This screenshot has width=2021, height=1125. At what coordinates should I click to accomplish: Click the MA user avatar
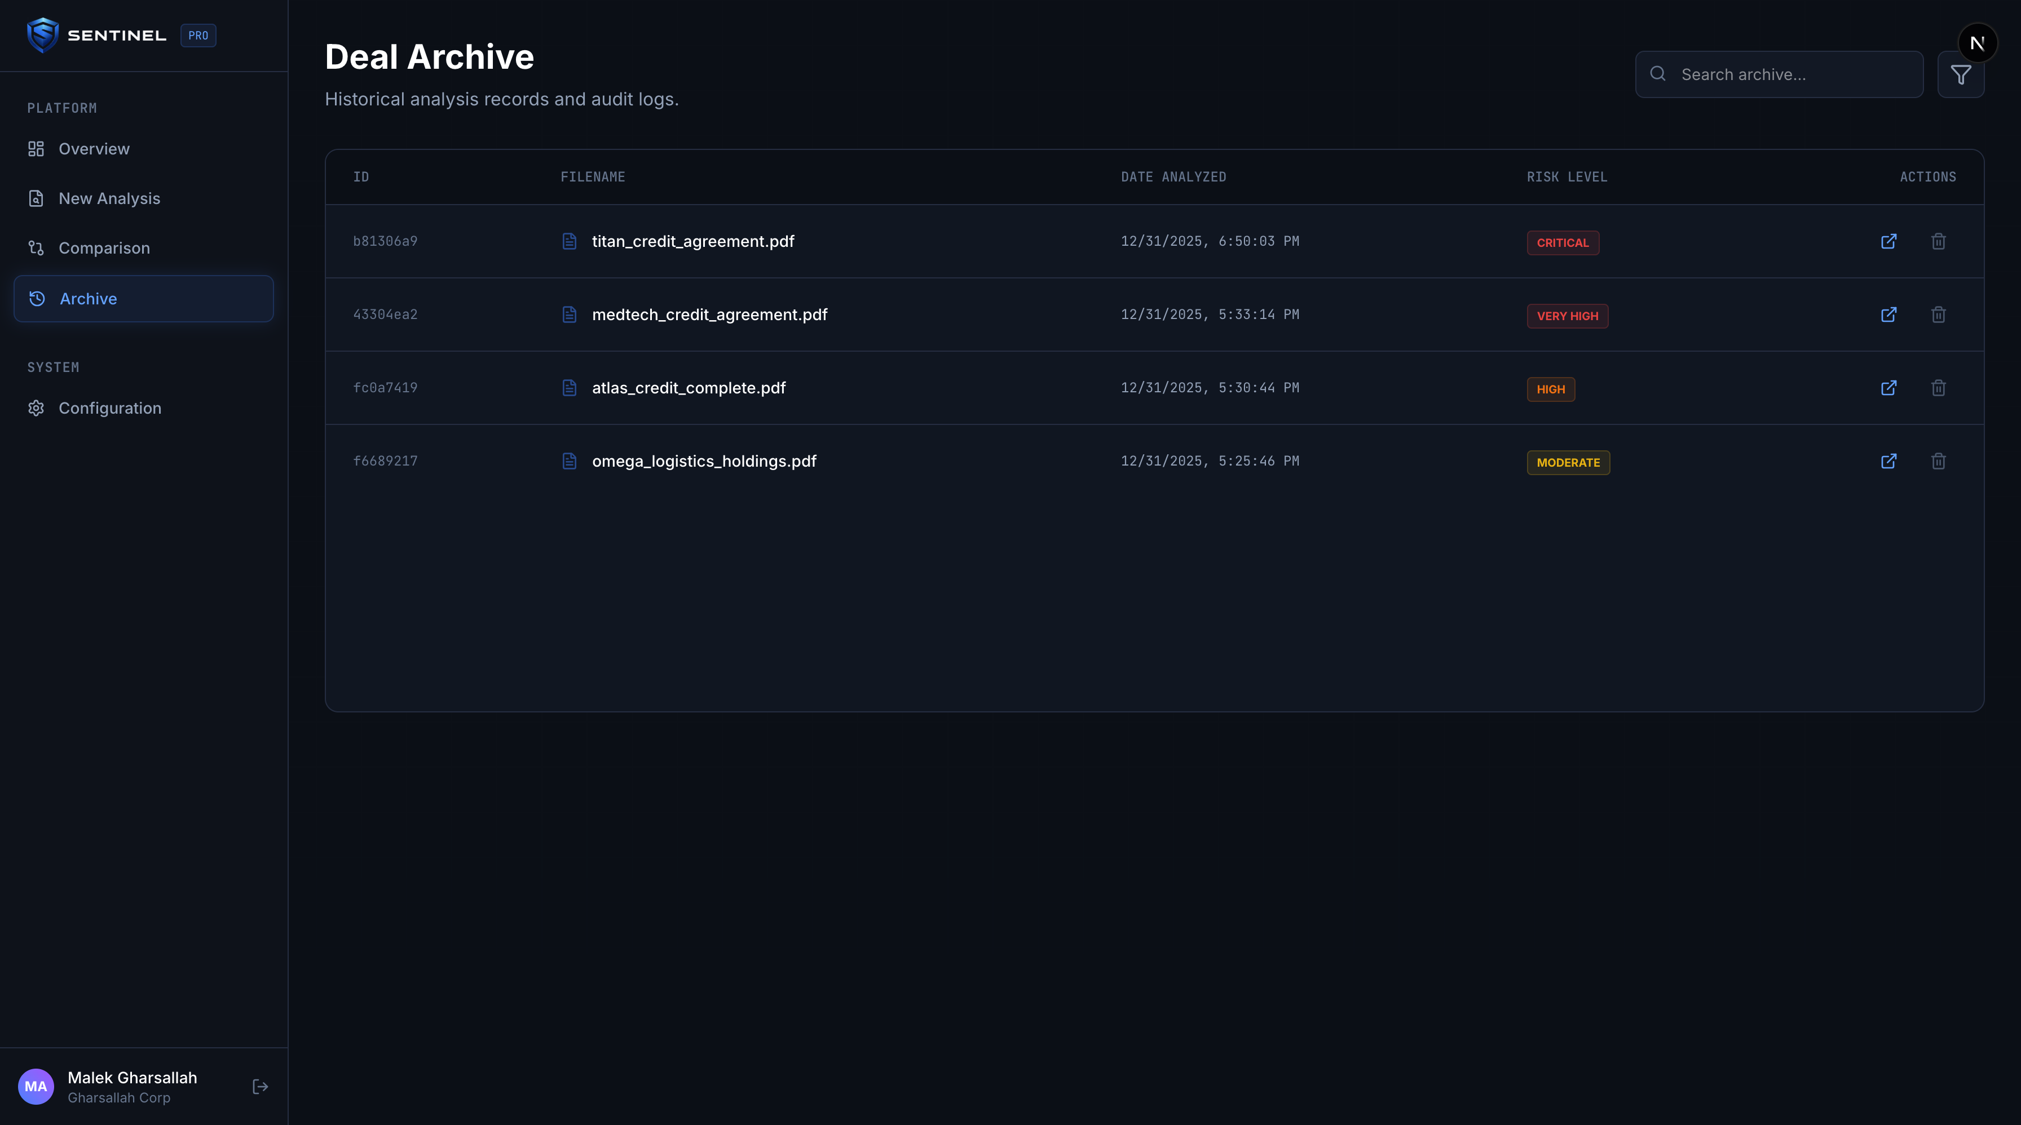[36, 1087]
